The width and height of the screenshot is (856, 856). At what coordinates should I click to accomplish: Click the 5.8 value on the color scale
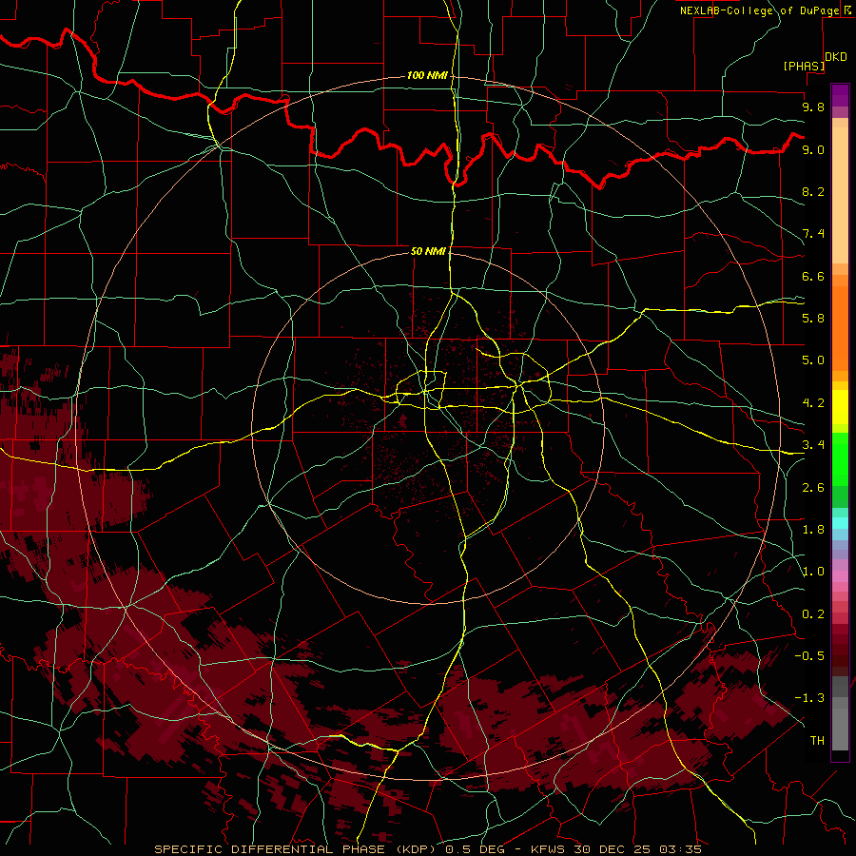click(813, 319)
